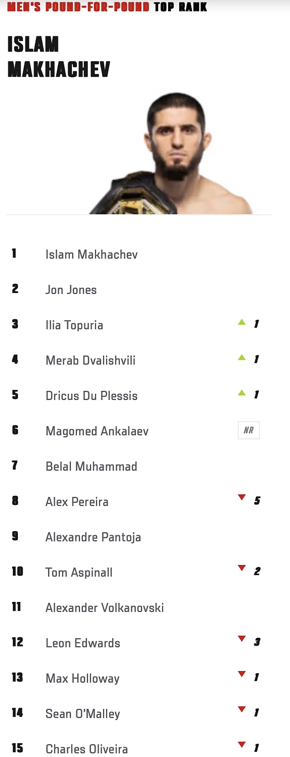This screenshot has width=290, height=757.
Task: Click the green up arrow beside Ilia Topuria
Action: pyautogui.click(x=242, y=322)
